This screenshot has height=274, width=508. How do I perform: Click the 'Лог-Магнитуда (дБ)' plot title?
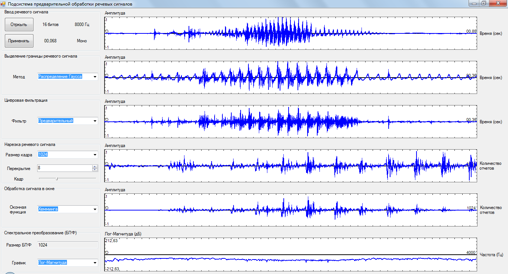click(123, 234)
